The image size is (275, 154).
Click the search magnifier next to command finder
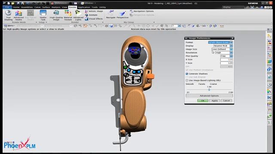[247, 7]
